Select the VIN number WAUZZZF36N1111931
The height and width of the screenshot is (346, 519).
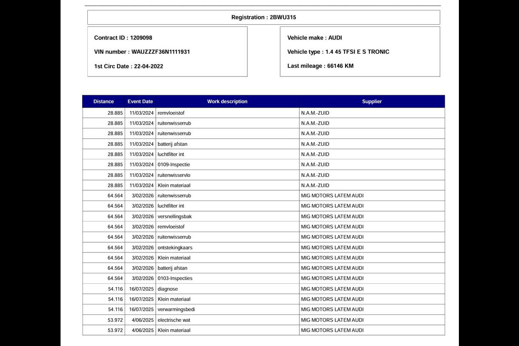click(142, 52)
